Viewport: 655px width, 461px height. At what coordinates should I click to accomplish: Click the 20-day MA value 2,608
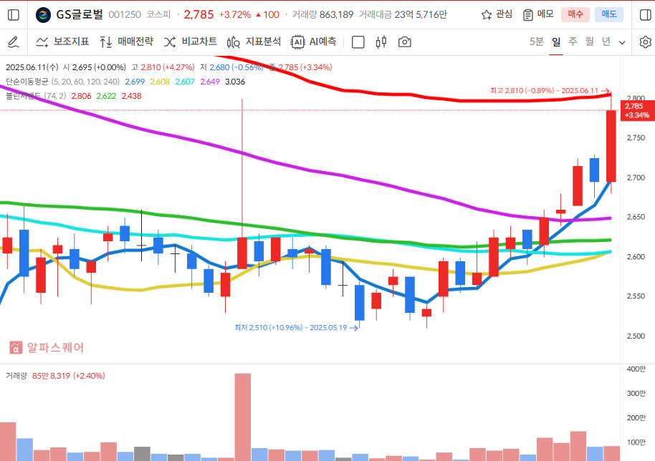coord(160,82)
